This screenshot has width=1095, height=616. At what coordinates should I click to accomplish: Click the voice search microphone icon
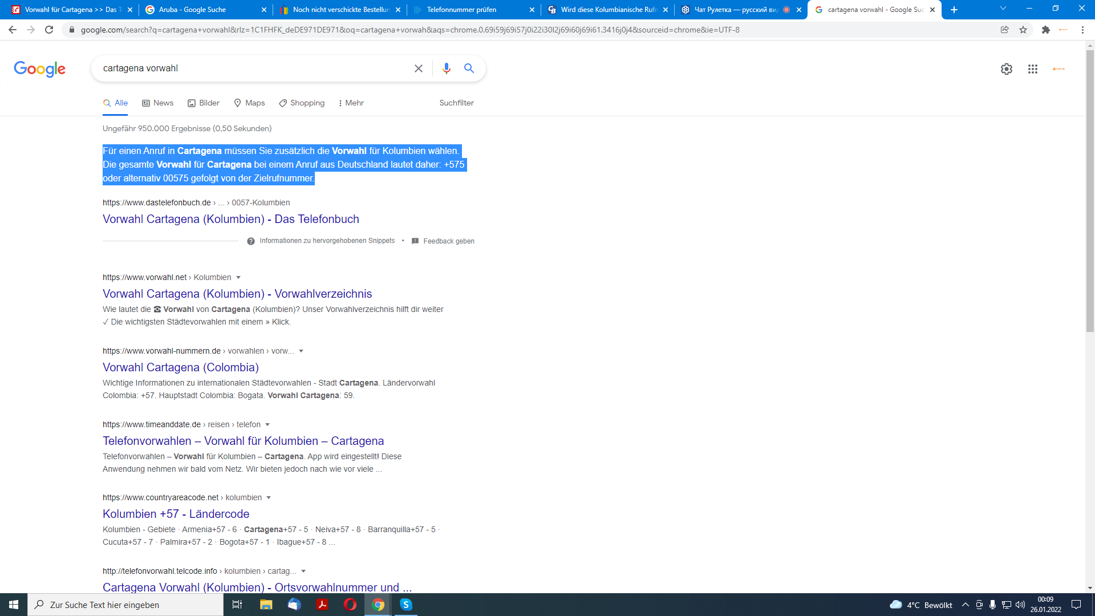446,68
